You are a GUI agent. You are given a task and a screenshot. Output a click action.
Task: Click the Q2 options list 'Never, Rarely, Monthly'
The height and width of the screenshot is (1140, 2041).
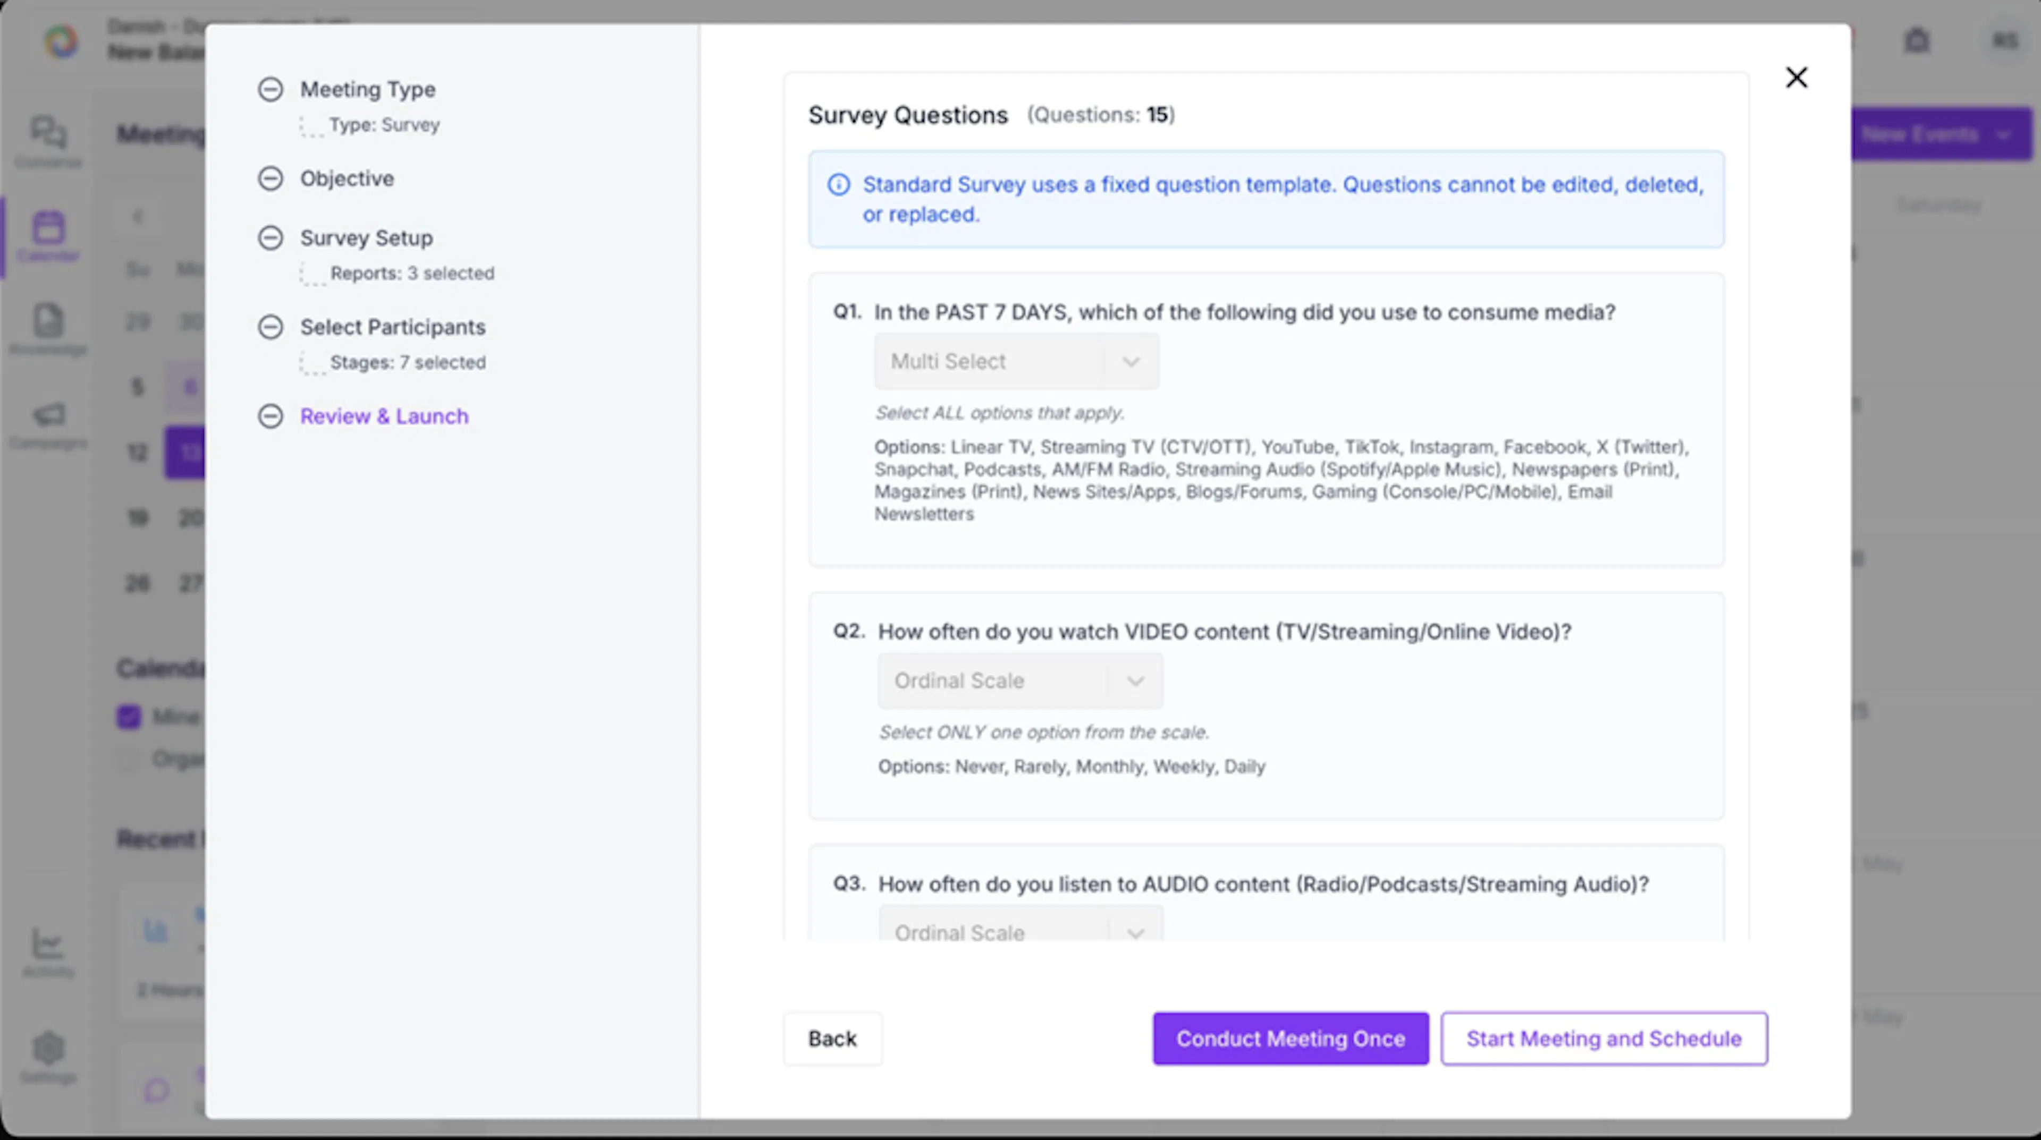coord(1071,767)
